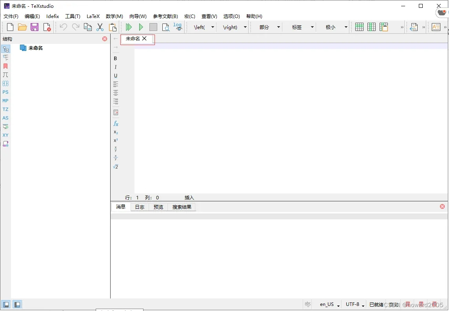Open a file with the folder icon

(22, 27)
